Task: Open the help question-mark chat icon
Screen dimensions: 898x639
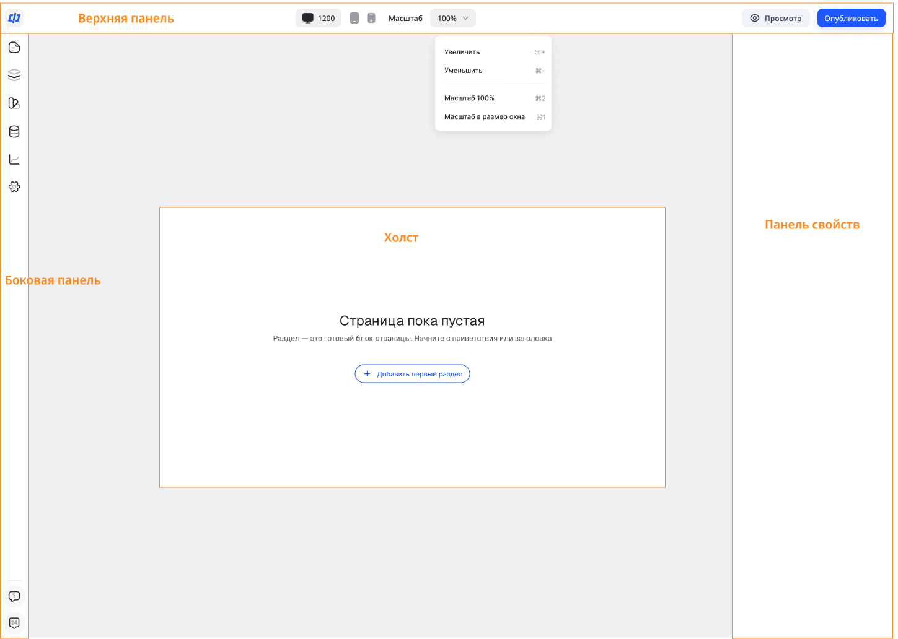Action: tap(14, 596)
